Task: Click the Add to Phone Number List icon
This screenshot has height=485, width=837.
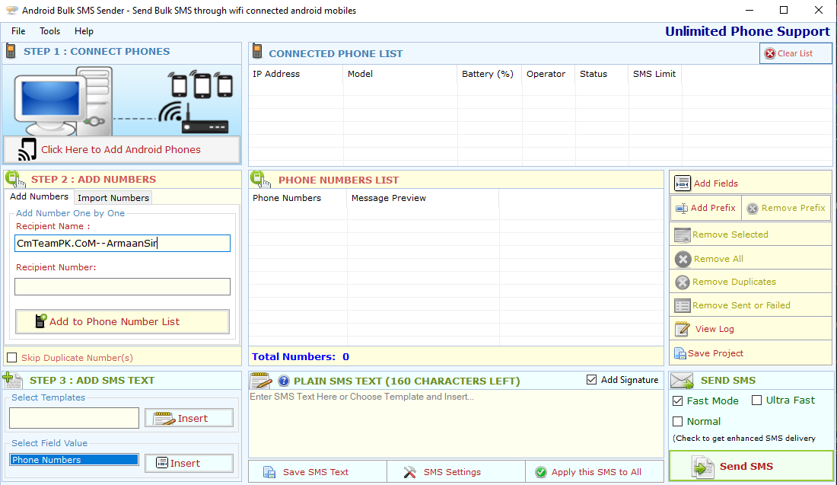Action: pos(40,321)
